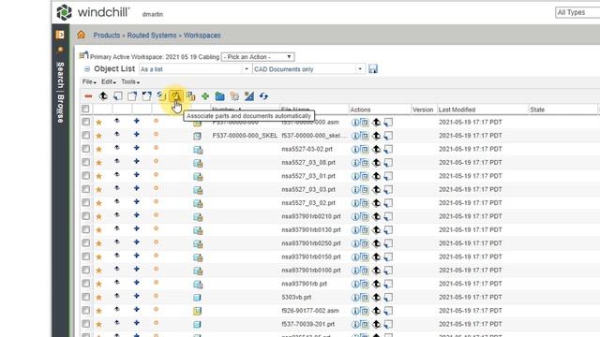Go to Home via the orange house icon
Viewport: 600px width, 337px height.
tap(82, 35)
